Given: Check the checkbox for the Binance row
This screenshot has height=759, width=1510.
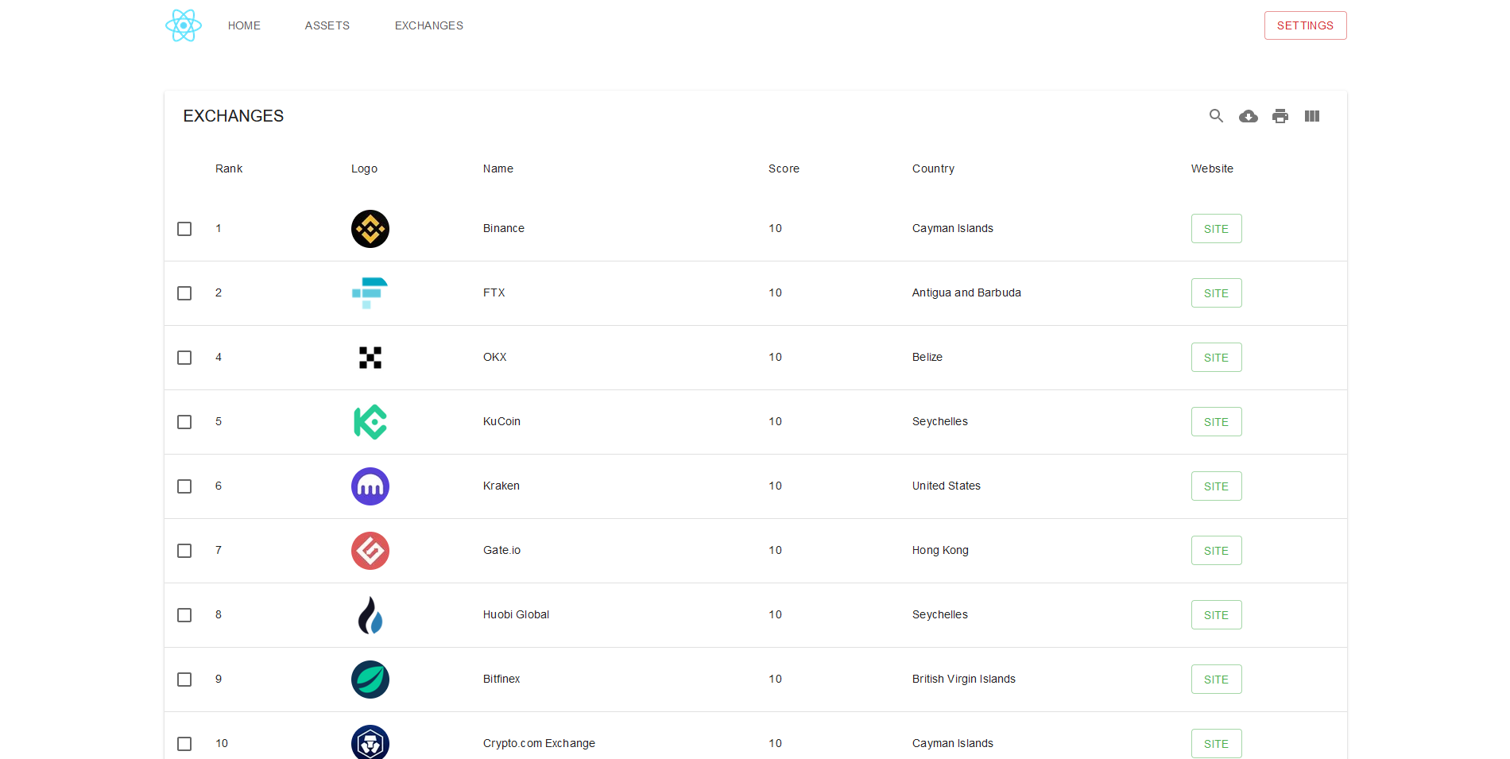Looking at the screenshot, I should (x=184, y=229).
